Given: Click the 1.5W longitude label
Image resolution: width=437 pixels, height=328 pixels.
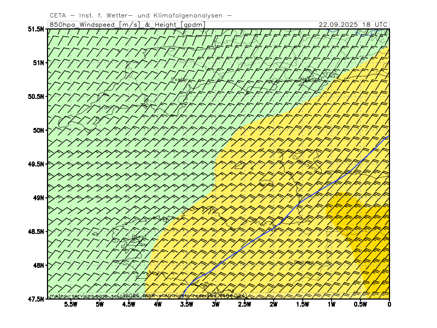Looking at the screenshot, I should pos(303,304).
